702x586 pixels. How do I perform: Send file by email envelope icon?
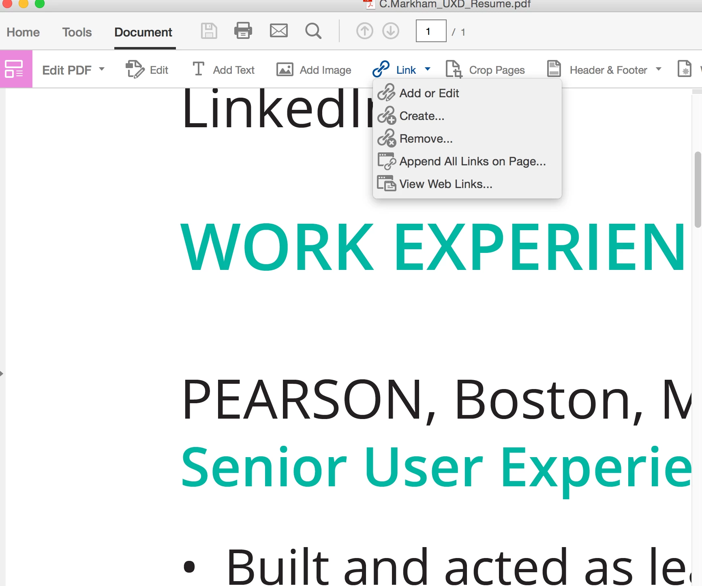[279, 31]
